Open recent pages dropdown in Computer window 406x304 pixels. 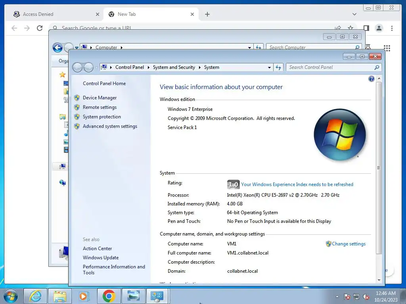tap(77, 48)
